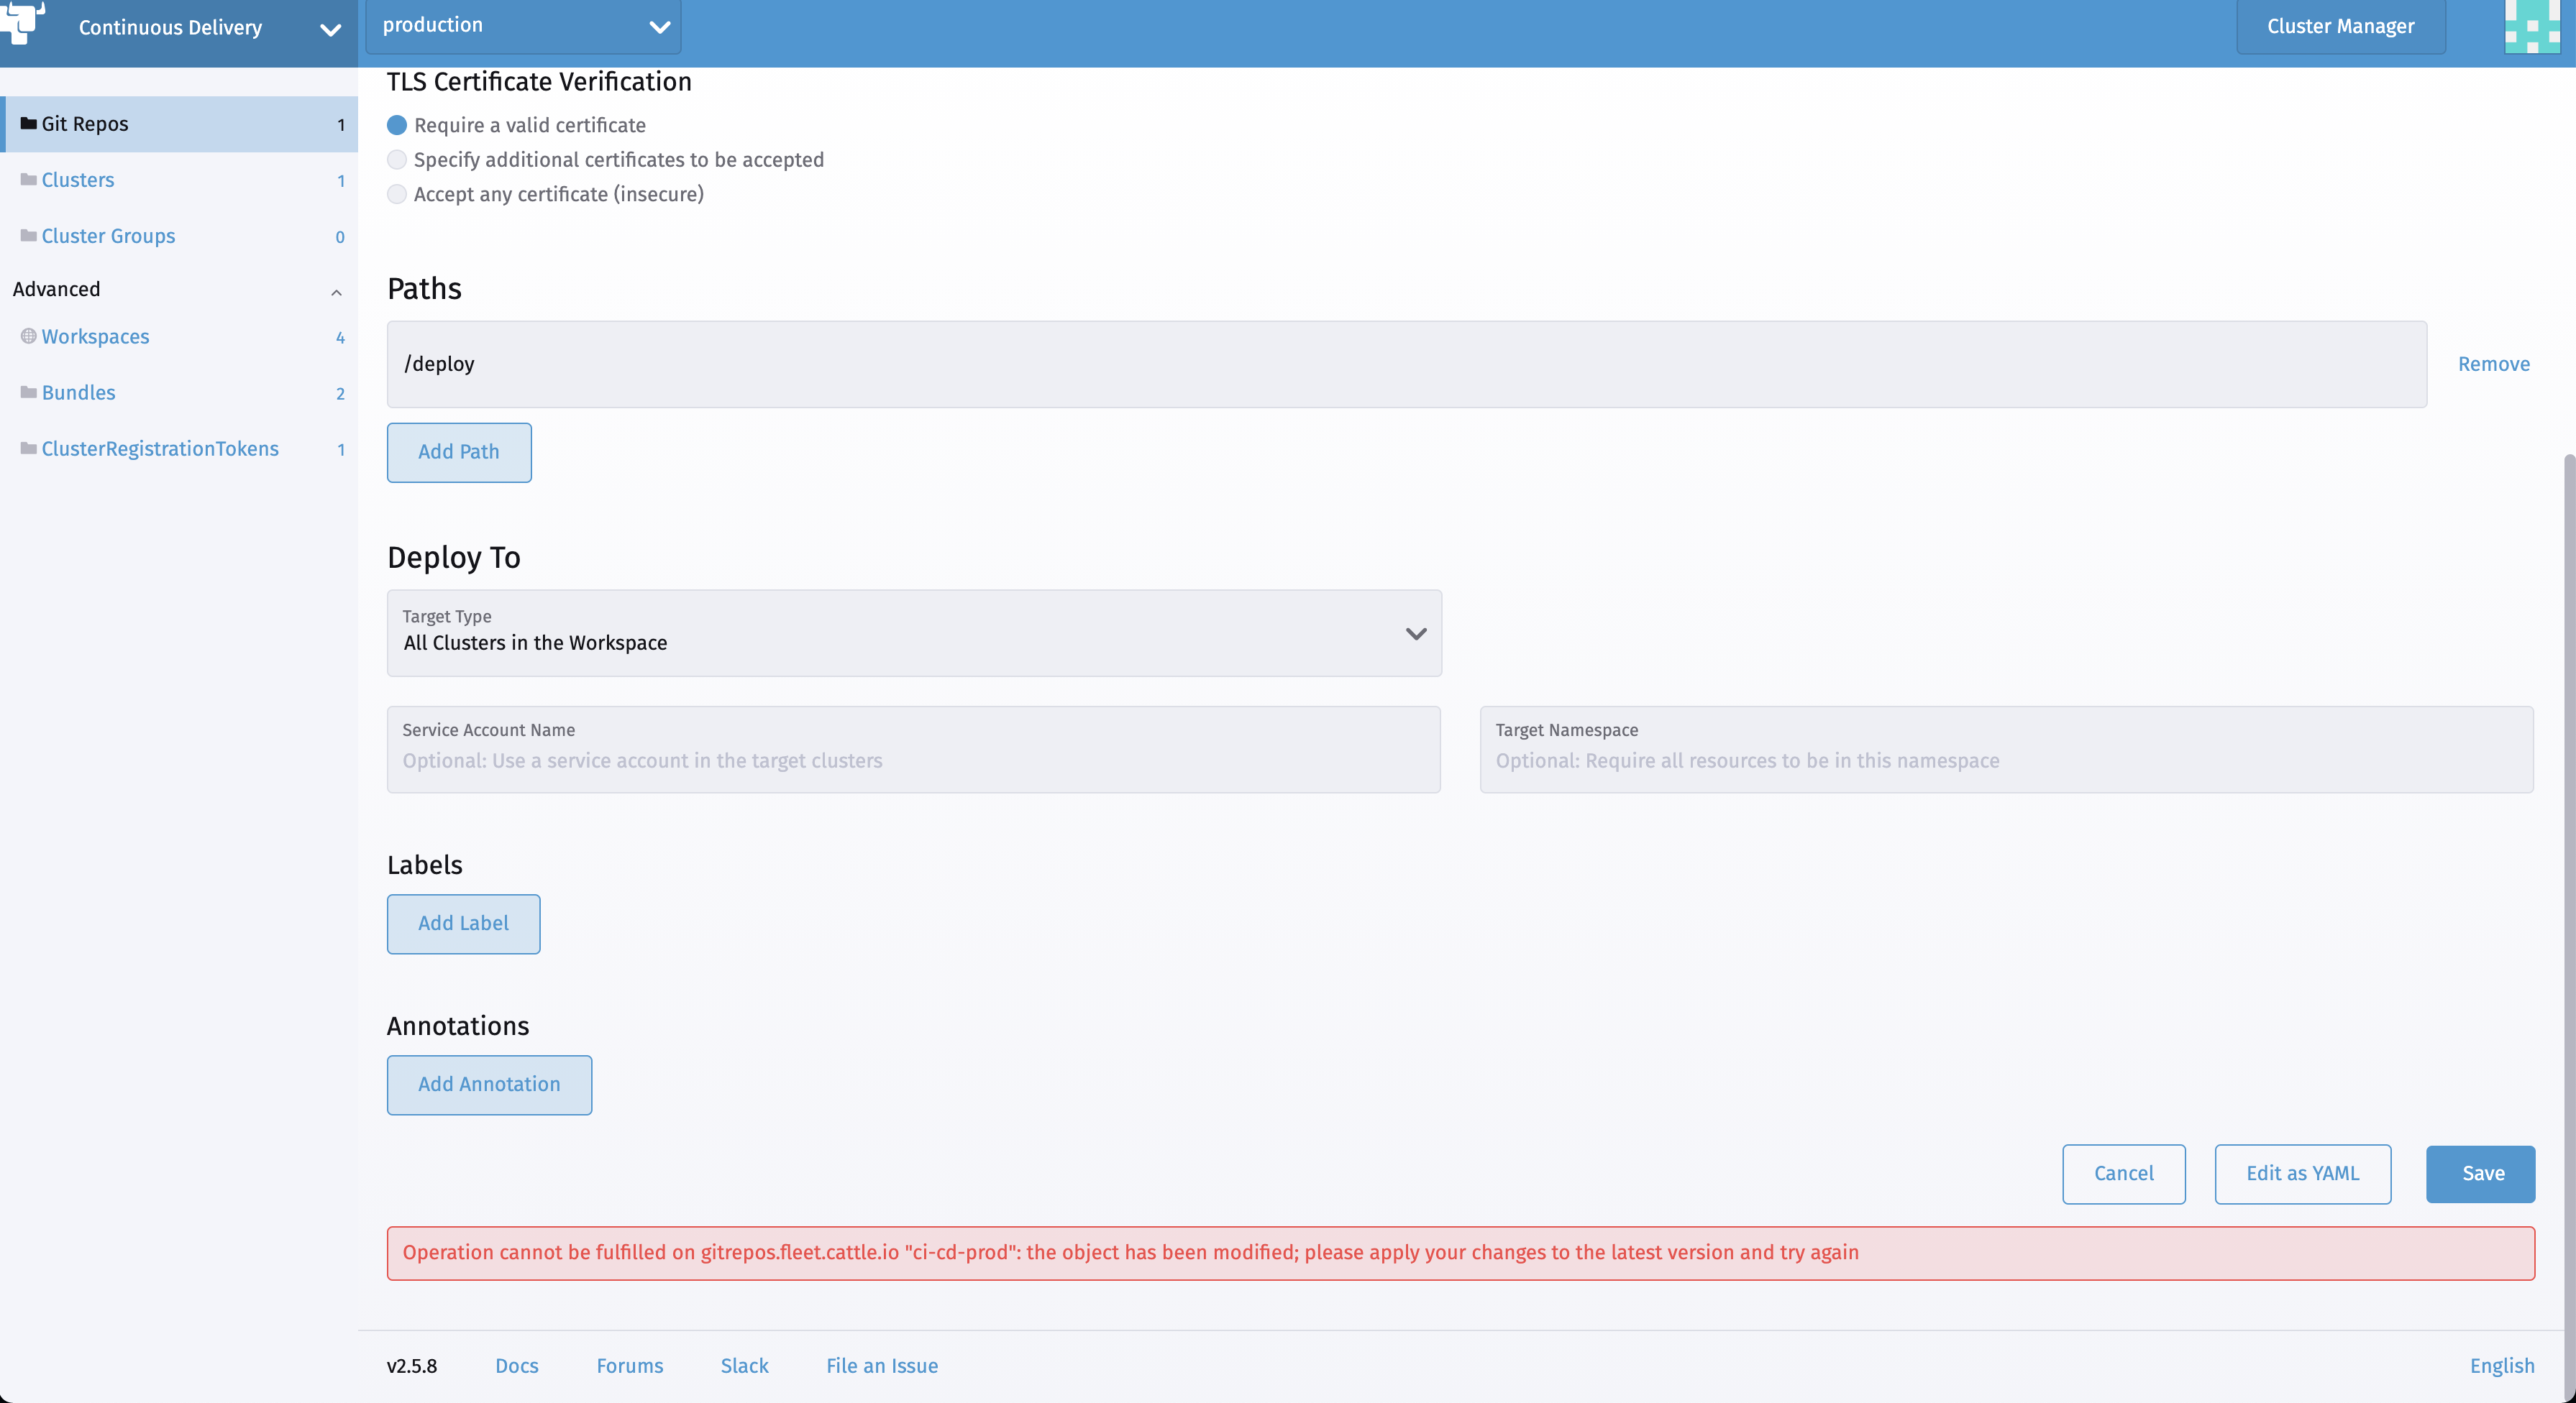Choose Specify additional certificates to be accepted
The height and width of the screenshot is (1403, 2576).
[x=397, y=160]
